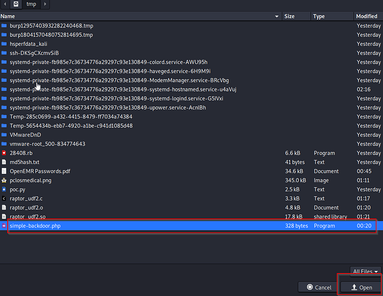Click the path bar back arrow
This screenshot has height=296, width=383.
tap(4, 4)
